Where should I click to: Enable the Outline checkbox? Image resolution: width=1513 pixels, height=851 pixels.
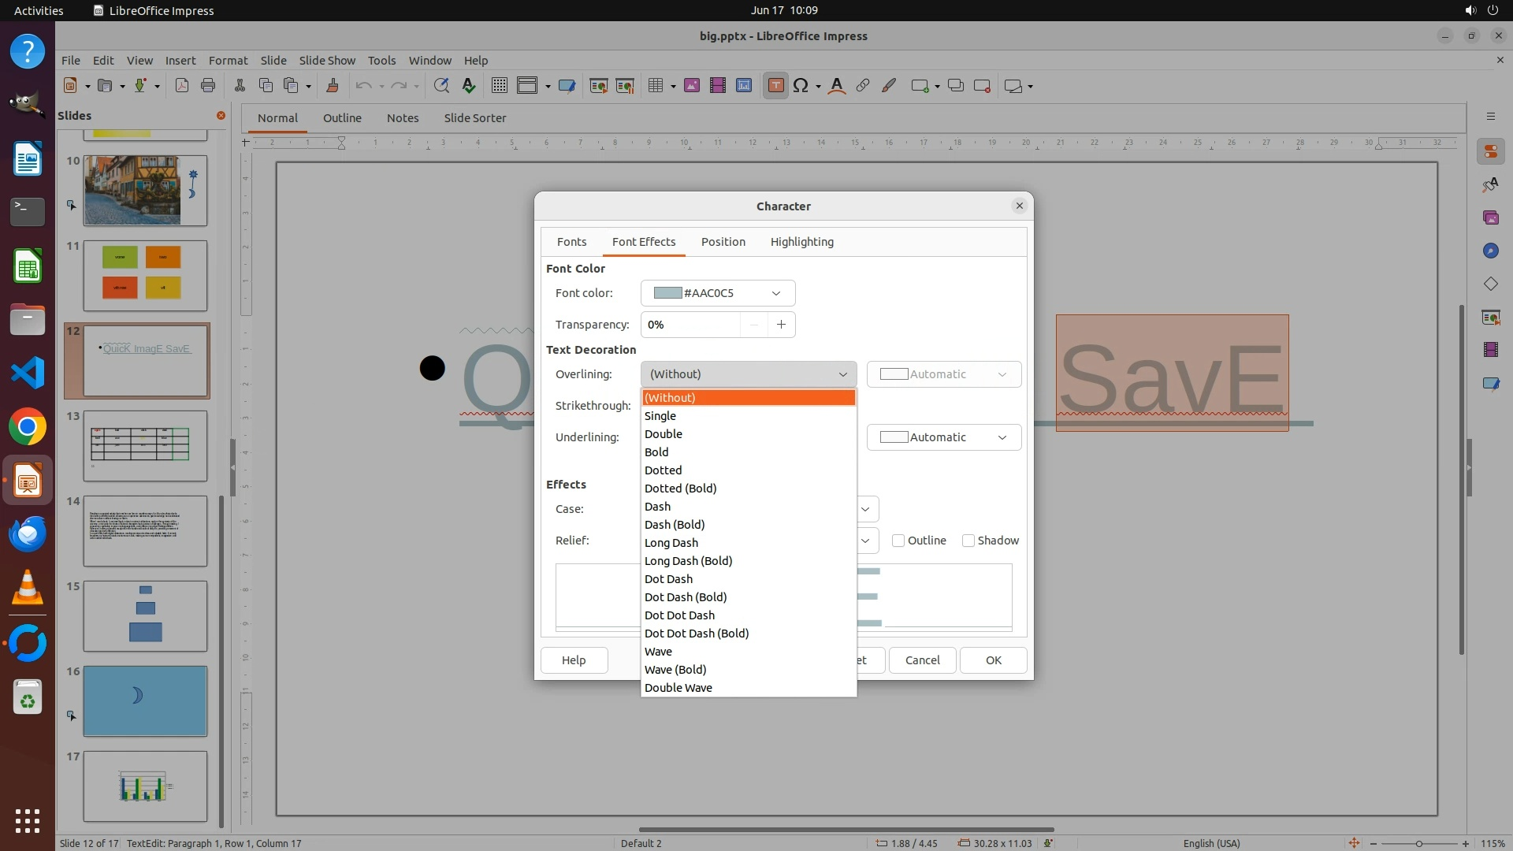coord(898,541)
